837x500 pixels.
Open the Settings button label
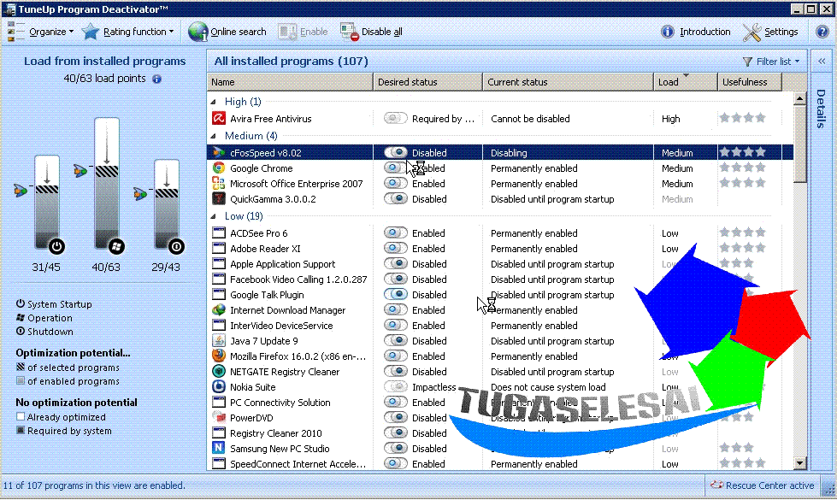(x=781, y=32)
